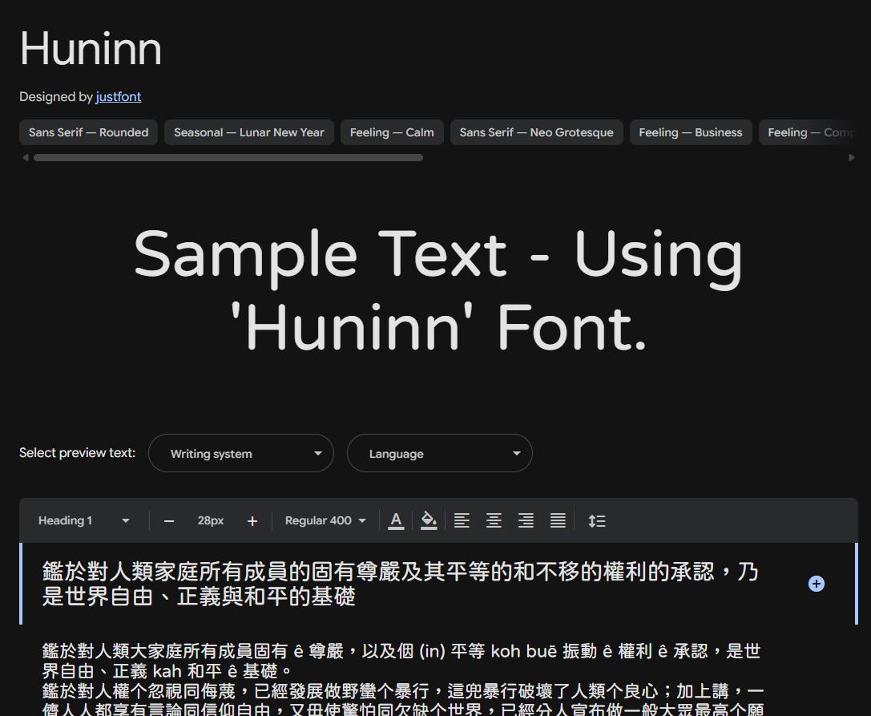Open the Writing system dropdown
871x716 pixels.
[241, 453]
